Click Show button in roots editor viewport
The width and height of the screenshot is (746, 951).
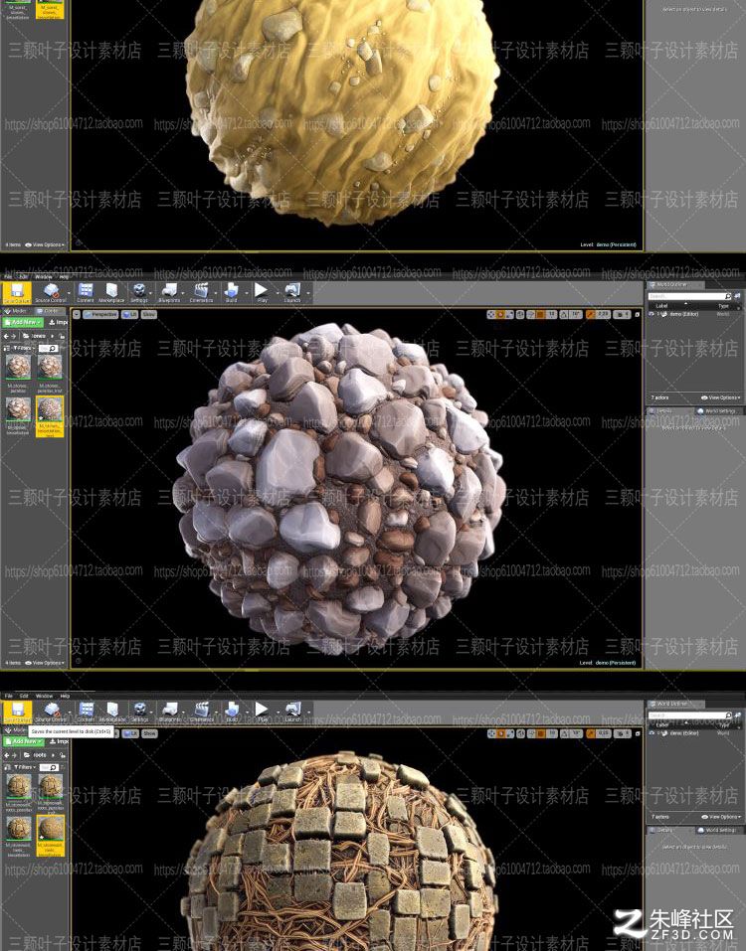click(149, 734)
